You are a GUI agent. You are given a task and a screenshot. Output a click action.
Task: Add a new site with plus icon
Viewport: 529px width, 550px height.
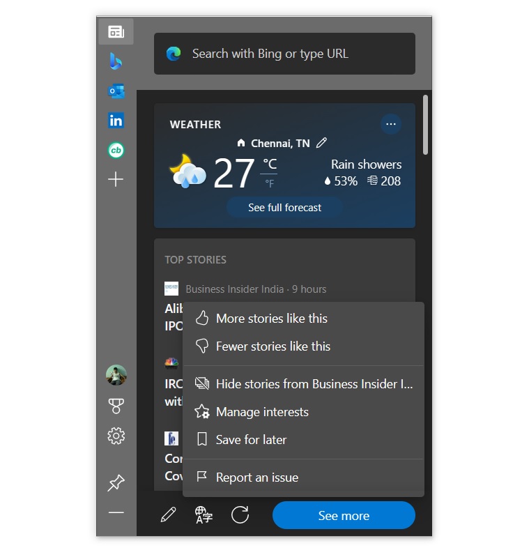pos(116,179)
